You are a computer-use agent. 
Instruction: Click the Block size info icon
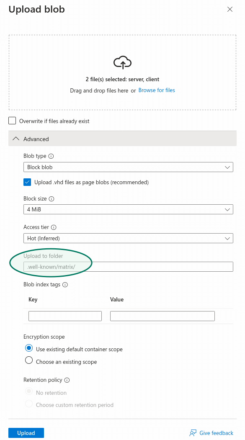[x=52, y=199]
